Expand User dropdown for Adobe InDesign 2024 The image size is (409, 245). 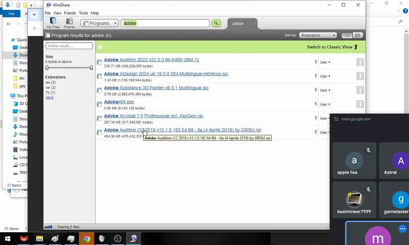click(325, 76)
